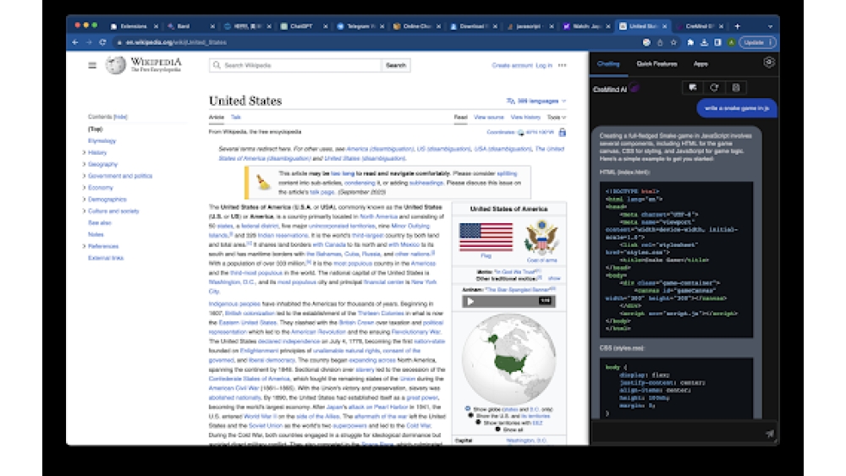Image resolution: width=846 pixels, height=476 pixels.
Task: Hide the contents sidebar
Action: 121,117
